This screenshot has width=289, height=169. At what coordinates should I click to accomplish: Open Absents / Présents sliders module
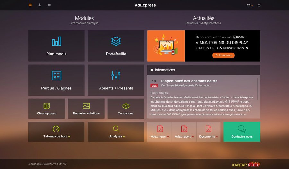[116, 80]
